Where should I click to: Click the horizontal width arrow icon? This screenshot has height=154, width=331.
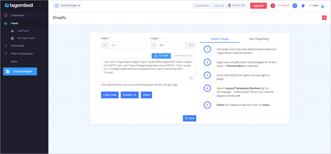(x=105, y=45)
